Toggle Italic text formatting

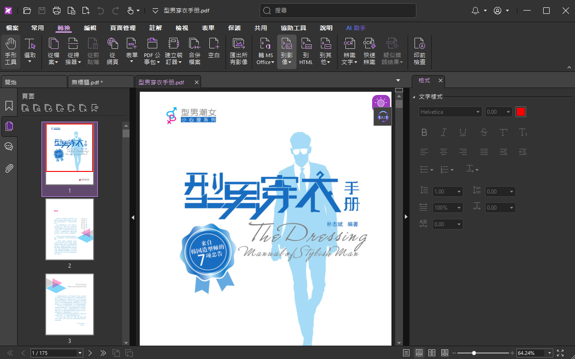tap(444, 133)
